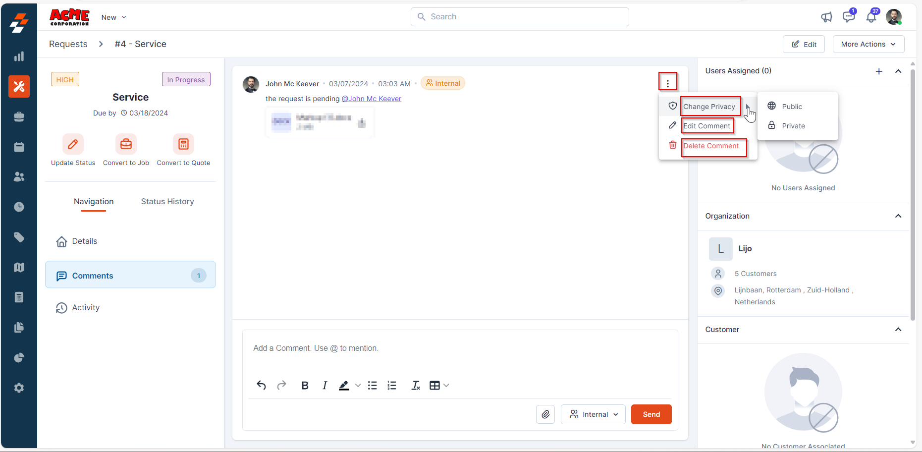Viewport: 922px width, 452px height.
Task: Collapse the Organization section
Action: (898, 216)
